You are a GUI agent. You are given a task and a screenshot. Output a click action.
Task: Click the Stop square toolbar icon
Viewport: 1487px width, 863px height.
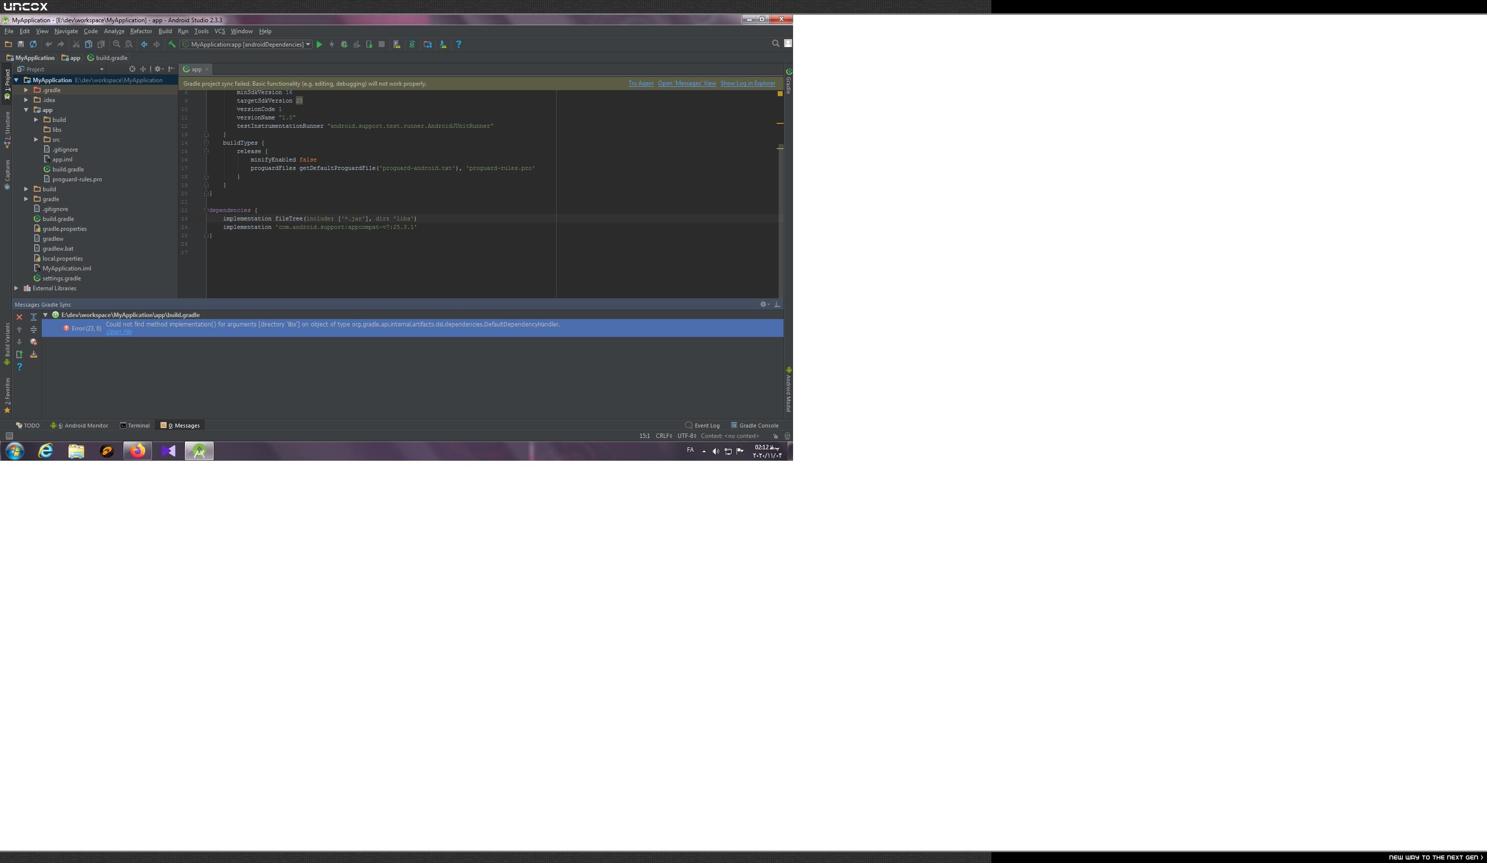coord(382,44)
